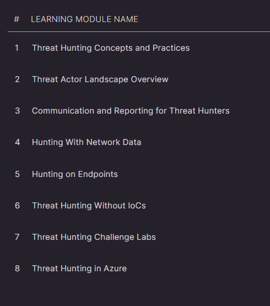This screenshot has height=306, width=270.
Task: Click row number 4
Action: [x=18, y=142]
